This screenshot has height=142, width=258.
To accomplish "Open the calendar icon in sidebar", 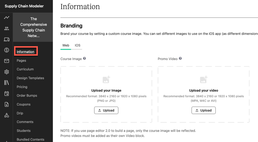I will point(7,94).
